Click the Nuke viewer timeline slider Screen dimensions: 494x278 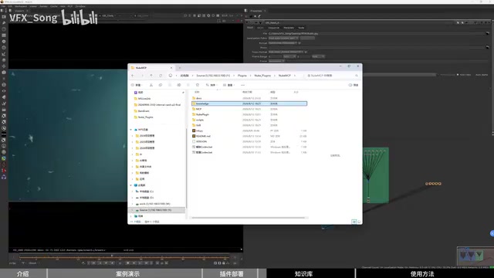tap(124, 256)
